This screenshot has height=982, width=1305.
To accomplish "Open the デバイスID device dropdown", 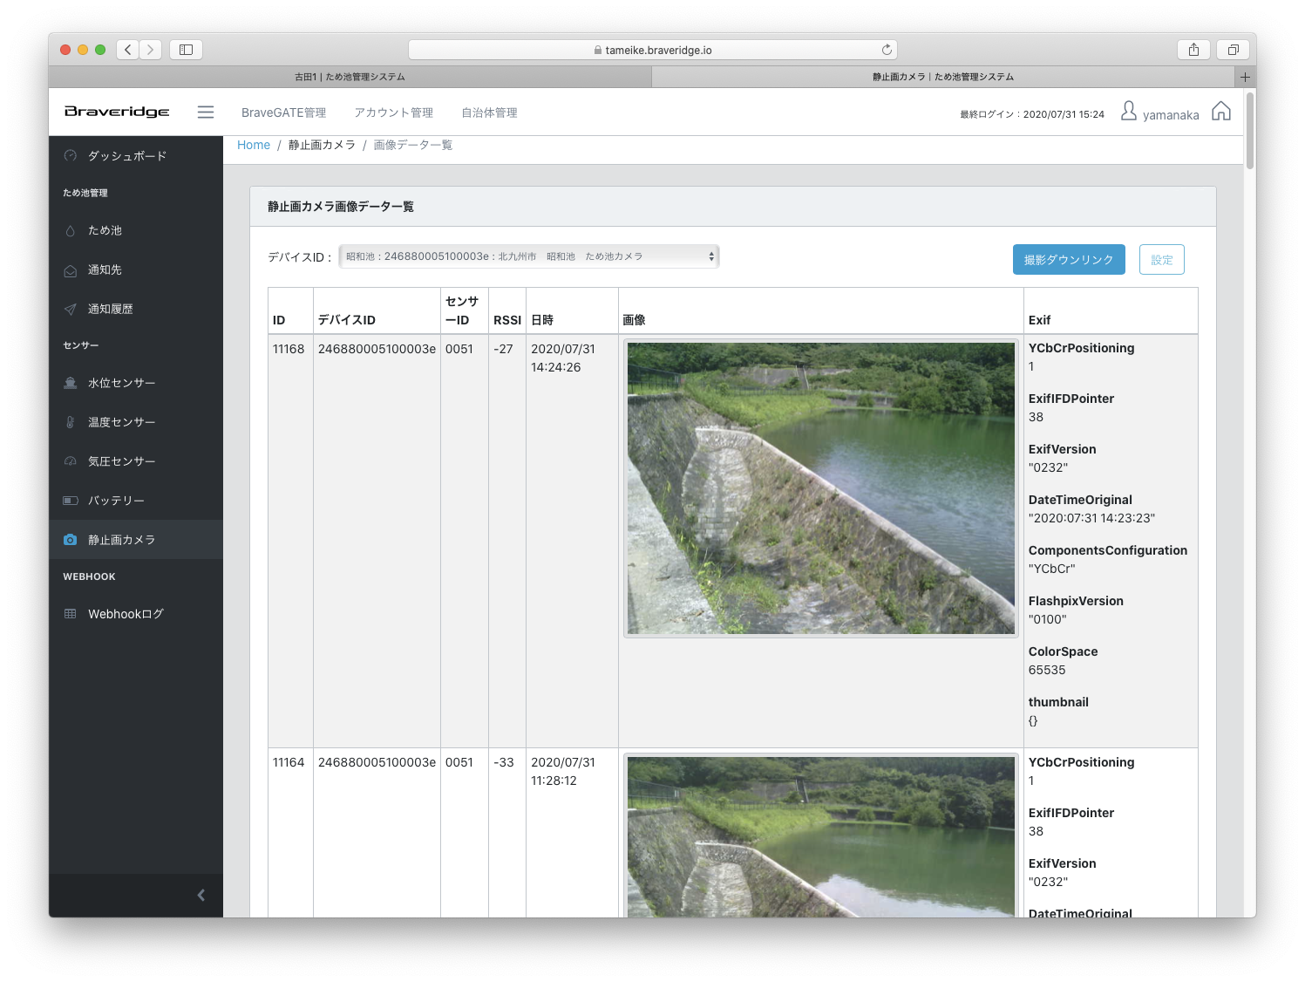I will 528,256.
